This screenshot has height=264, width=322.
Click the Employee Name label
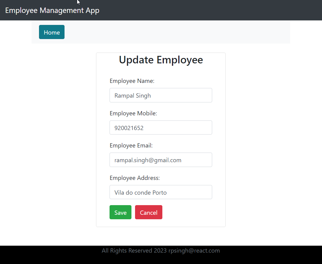132,81
